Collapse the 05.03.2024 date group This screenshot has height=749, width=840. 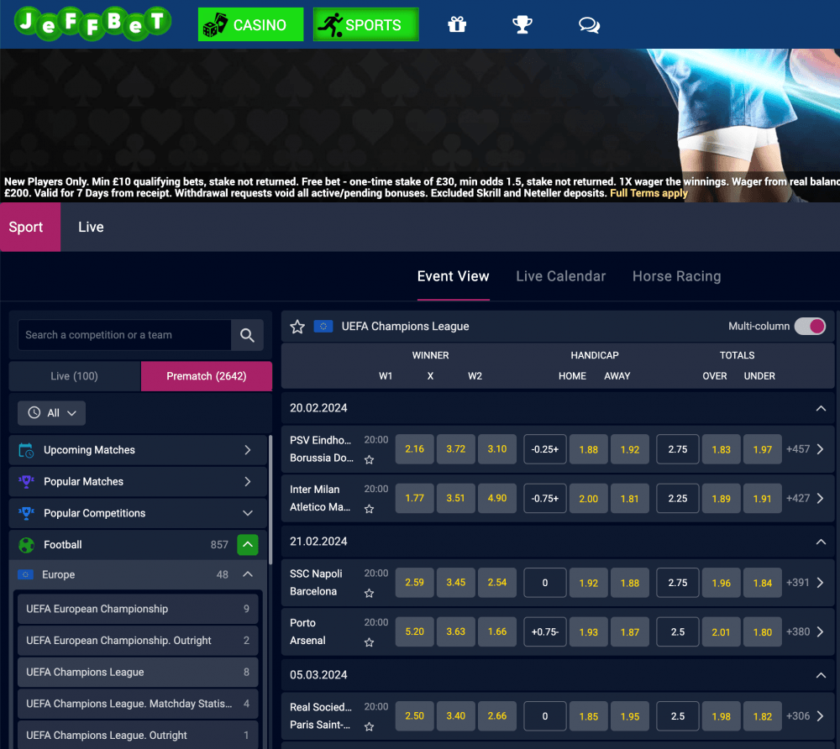(821, 675)
